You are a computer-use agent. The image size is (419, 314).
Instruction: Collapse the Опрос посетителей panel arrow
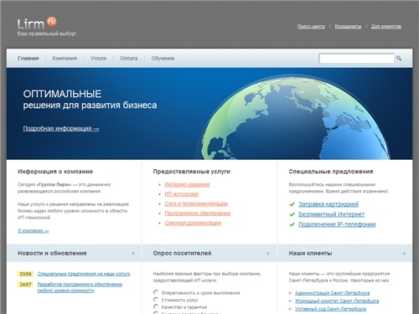[x=268, y=254]
